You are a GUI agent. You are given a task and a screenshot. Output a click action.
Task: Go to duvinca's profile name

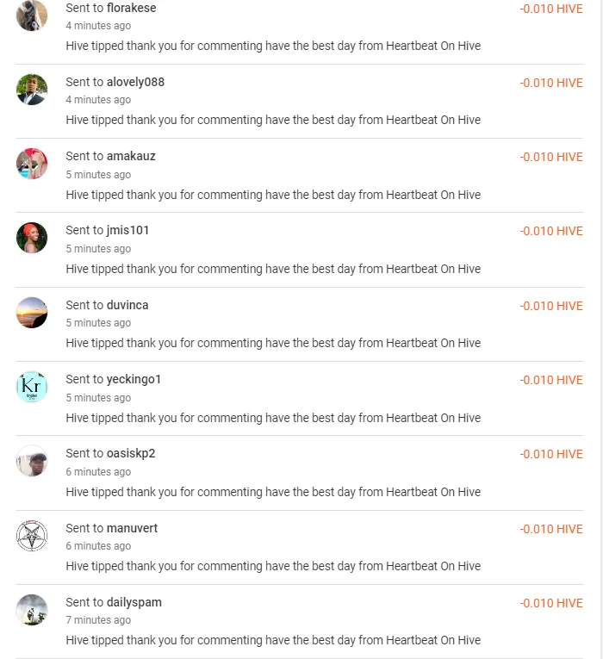click(127, 305)
